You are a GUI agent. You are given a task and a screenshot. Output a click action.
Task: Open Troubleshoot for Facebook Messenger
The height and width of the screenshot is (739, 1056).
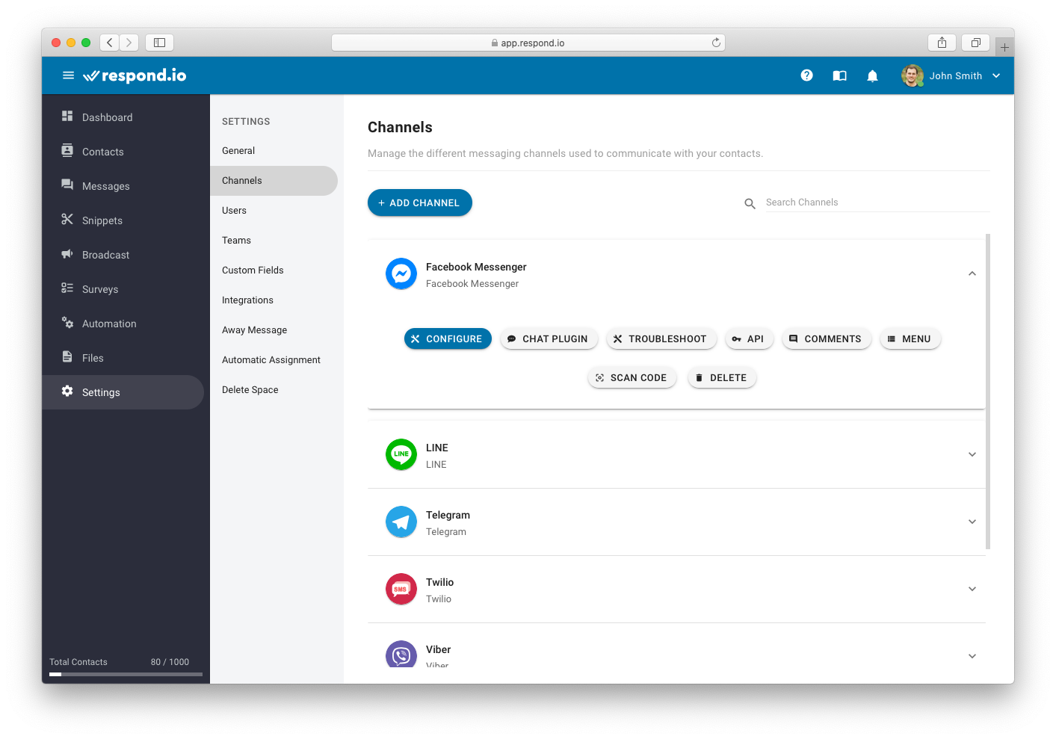pyautogui.click(x=661, y=338)
